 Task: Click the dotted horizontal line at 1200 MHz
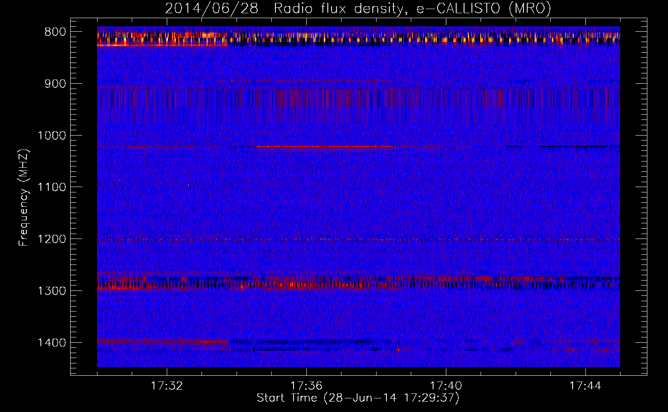pyautogui.click(x=358, y=239)
